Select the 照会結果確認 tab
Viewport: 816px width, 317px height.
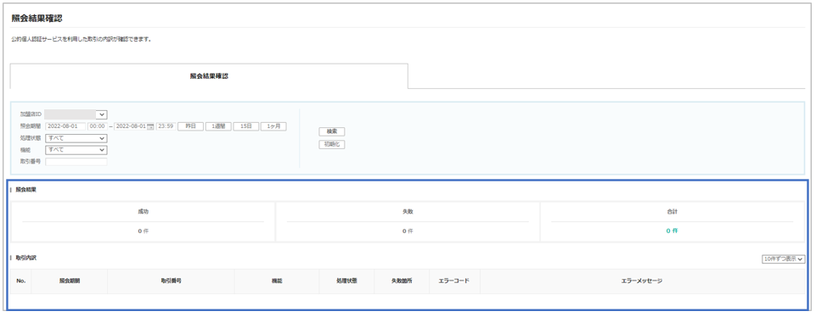(209, 76)
